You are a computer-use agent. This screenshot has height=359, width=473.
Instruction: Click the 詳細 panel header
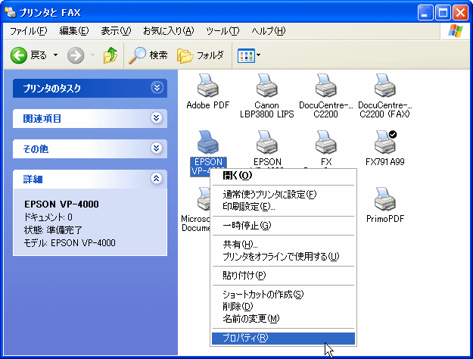90,179
